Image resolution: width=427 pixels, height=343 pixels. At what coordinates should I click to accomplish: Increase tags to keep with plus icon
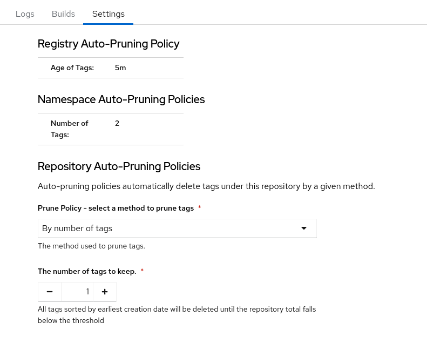(x=105, y=292)
